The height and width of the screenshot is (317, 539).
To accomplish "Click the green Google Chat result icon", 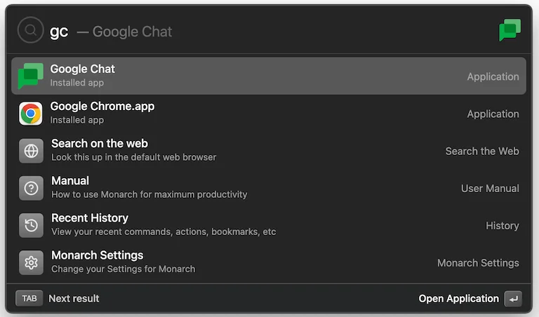I will [30, 76].
